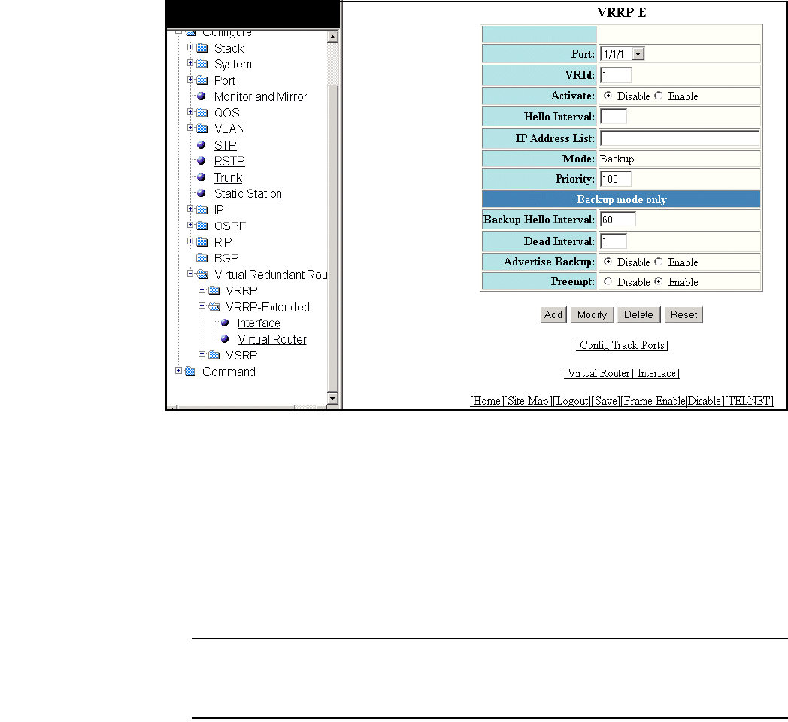Open the Trunk tree link
Viewport: 788px width, 722px height.
pyautogui.click(x=228, y=177)
